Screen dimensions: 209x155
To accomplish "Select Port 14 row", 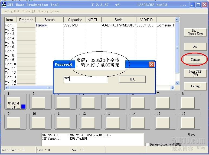I will click(x=29, y=81).
